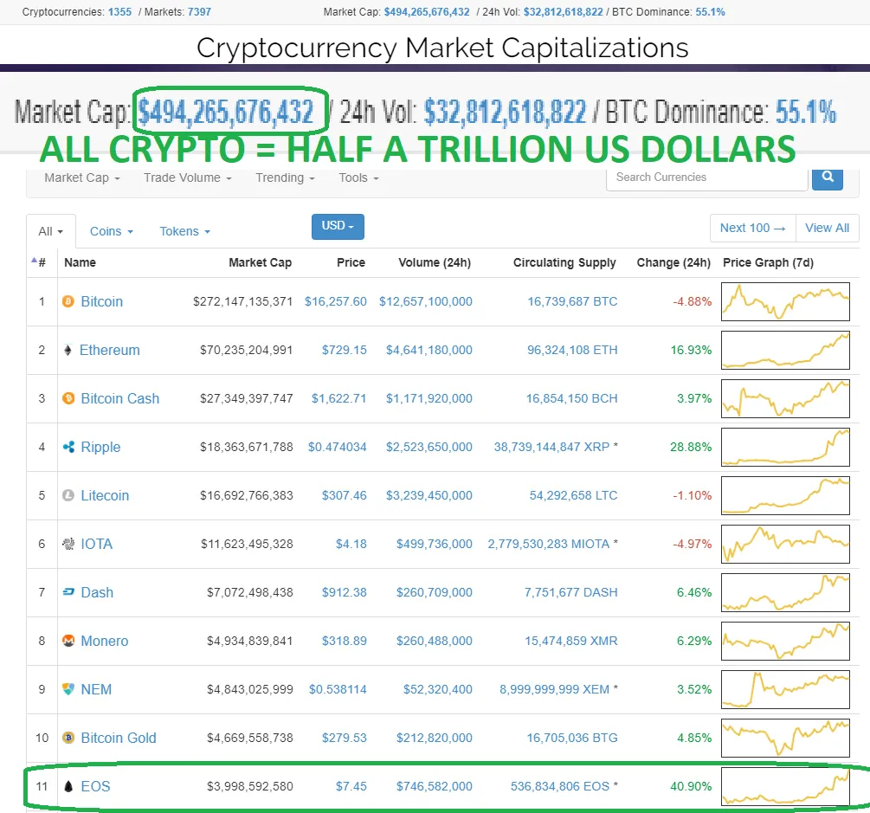Switch to the Tokens tab

[184, 231]
